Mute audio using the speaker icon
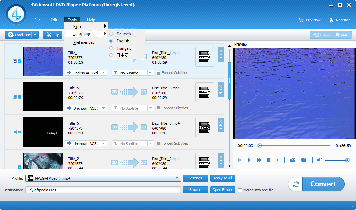Viewport: 356px width, 210px height. coord(320,160)
